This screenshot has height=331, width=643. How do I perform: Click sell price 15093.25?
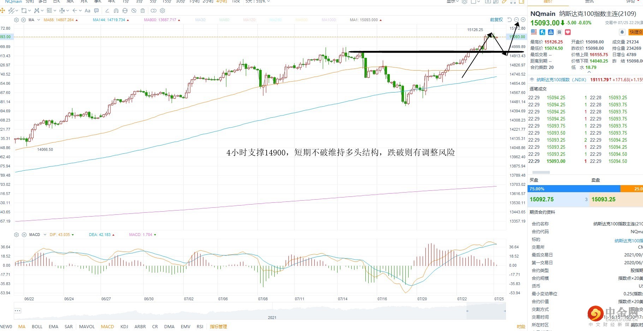[x=603, y=200]
